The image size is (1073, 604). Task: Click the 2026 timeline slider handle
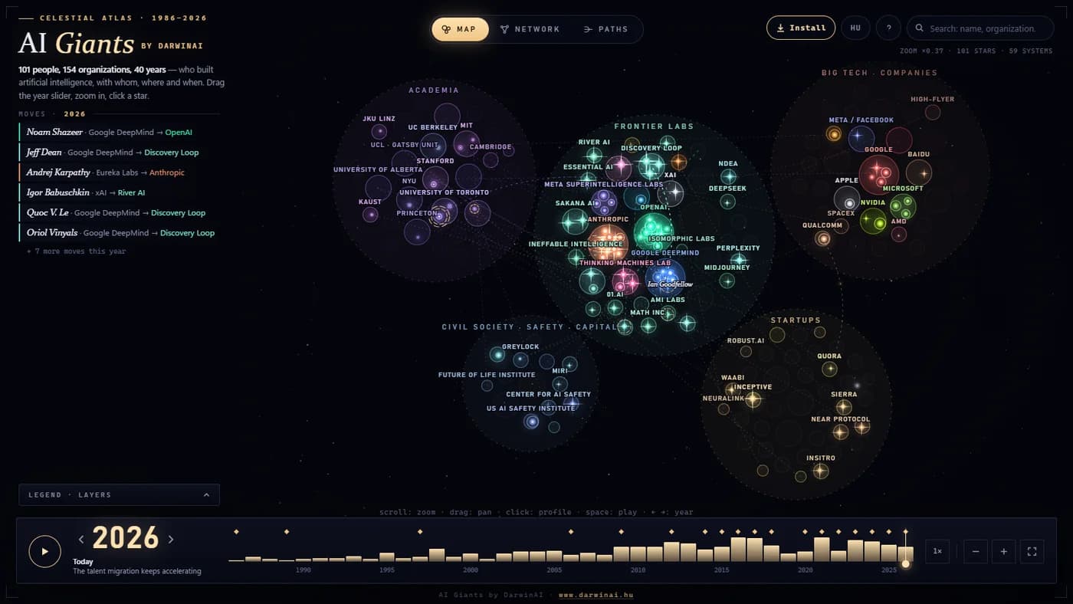pyautogui.click(x=905, y=563)
